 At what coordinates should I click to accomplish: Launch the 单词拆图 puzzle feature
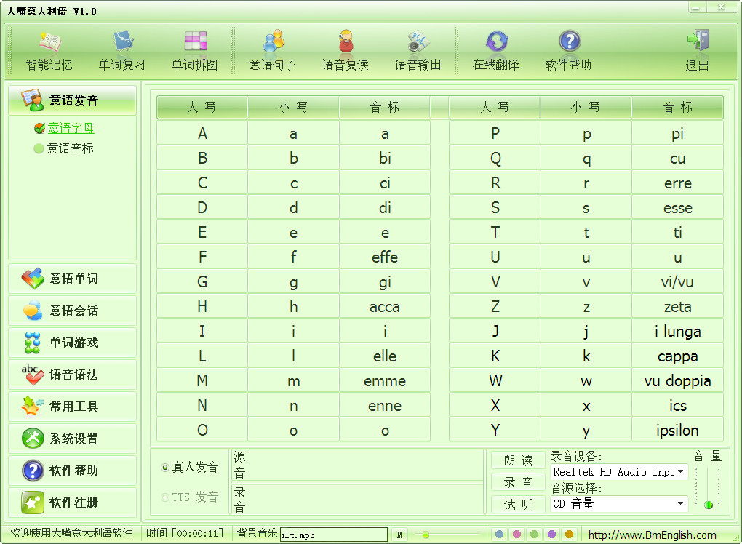[x=194, y=49]
